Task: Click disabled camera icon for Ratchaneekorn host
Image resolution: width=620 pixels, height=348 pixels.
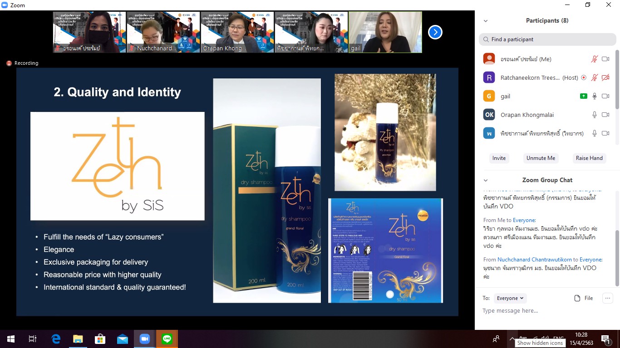Action: (605, 77)
